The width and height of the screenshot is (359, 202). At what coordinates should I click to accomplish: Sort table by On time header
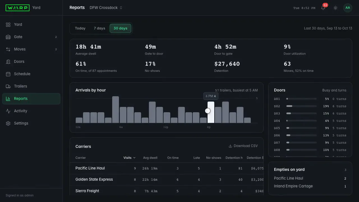point(173,158)
